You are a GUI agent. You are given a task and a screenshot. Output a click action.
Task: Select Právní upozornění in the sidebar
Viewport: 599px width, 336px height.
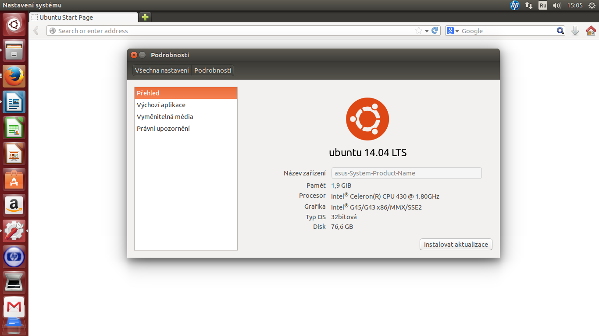tap(163, 129)
